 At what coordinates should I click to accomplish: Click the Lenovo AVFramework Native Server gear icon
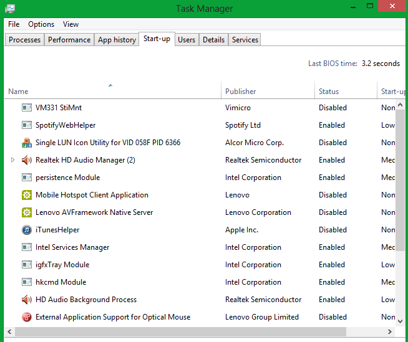pyautogui.click(x=27, y=212)
